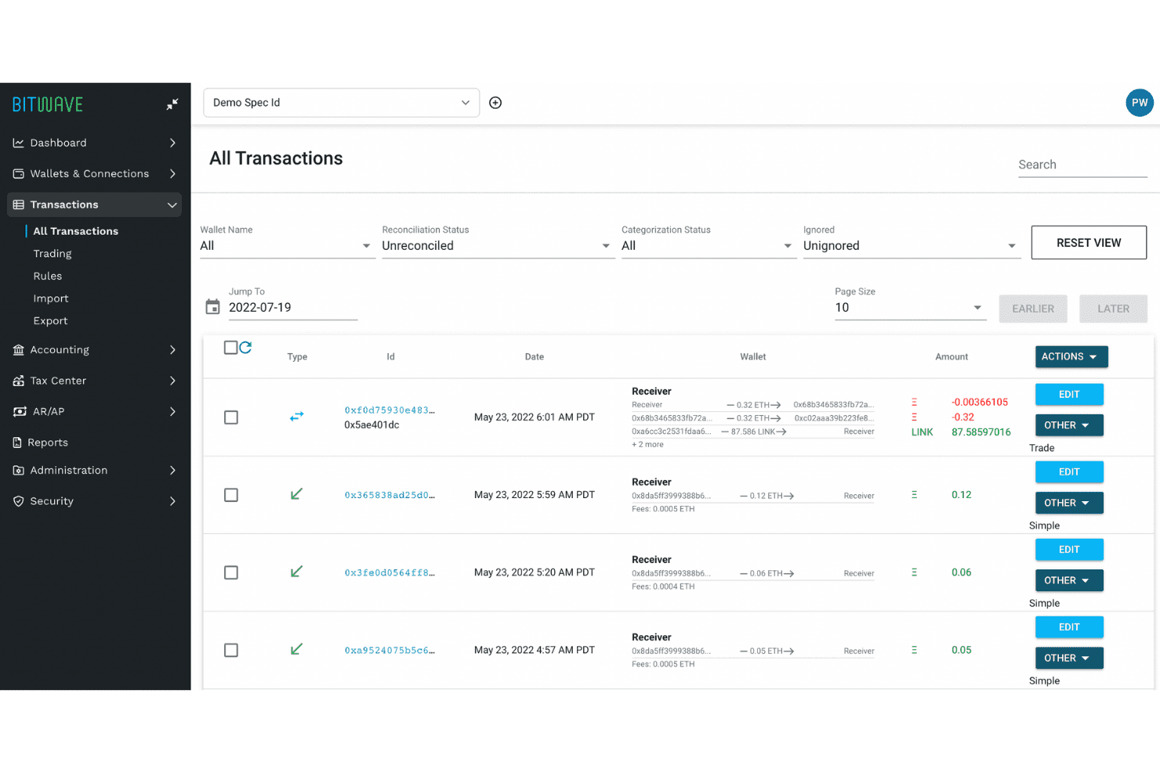Open OTHER menu for the Trade transaction
Viewport: 1160px width, 773px height.
click(1069, 425)
